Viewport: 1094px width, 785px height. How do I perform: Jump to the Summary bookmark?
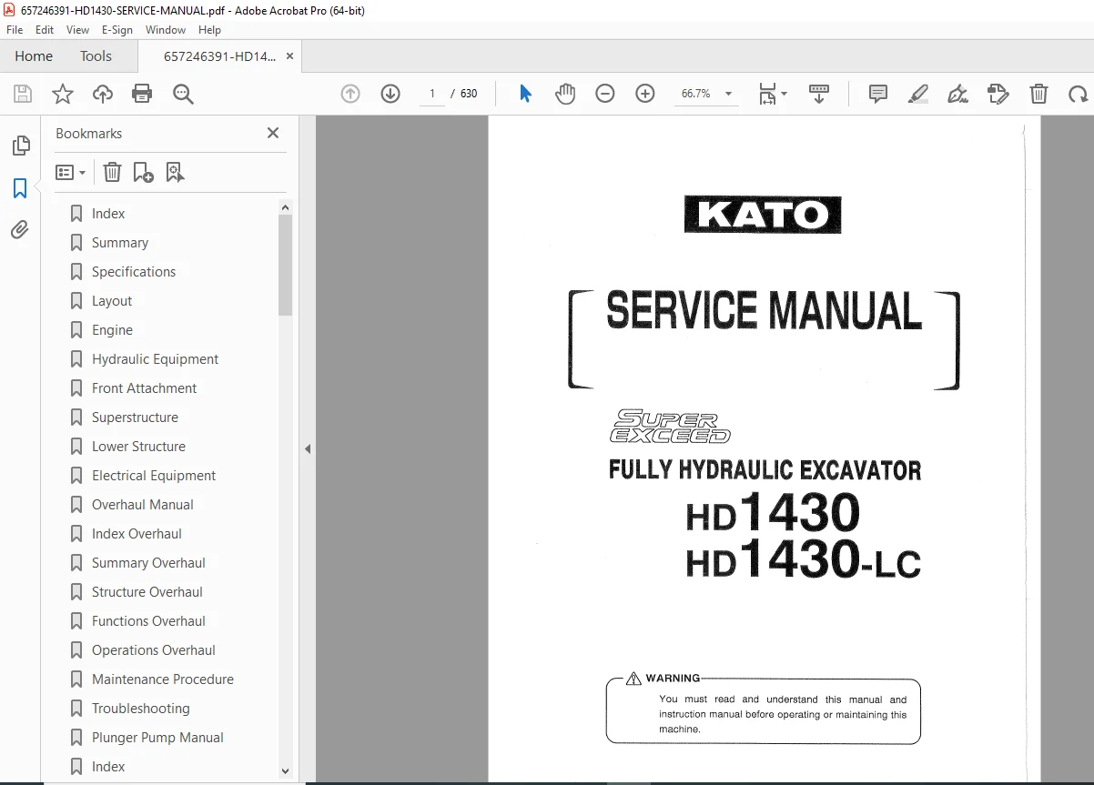(120, 243)
